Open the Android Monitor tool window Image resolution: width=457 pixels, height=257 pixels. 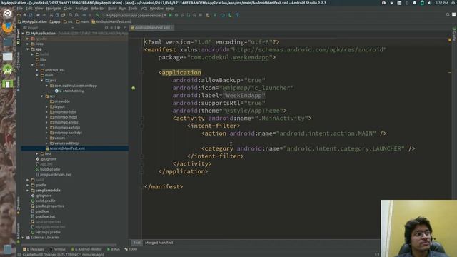pyautogui.click(x=86, y=249)
